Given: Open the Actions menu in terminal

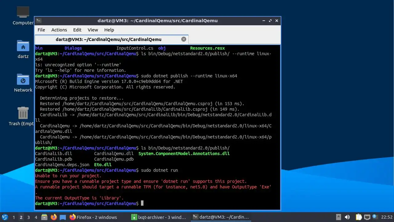Looking at the screenshot, I should coord(59,30).
